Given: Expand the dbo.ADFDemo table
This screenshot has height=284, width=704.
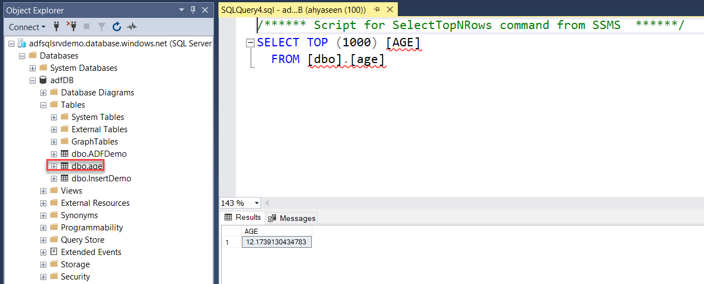Looking at the screenshot, I should [x=54, y=154].
